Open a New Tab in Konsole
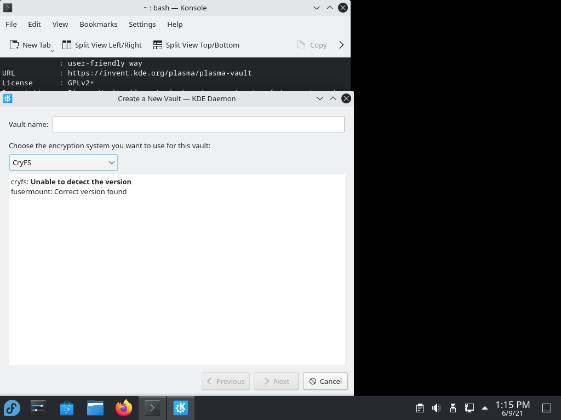This screenshot has height=420, width=561. [x=30, y=45]
